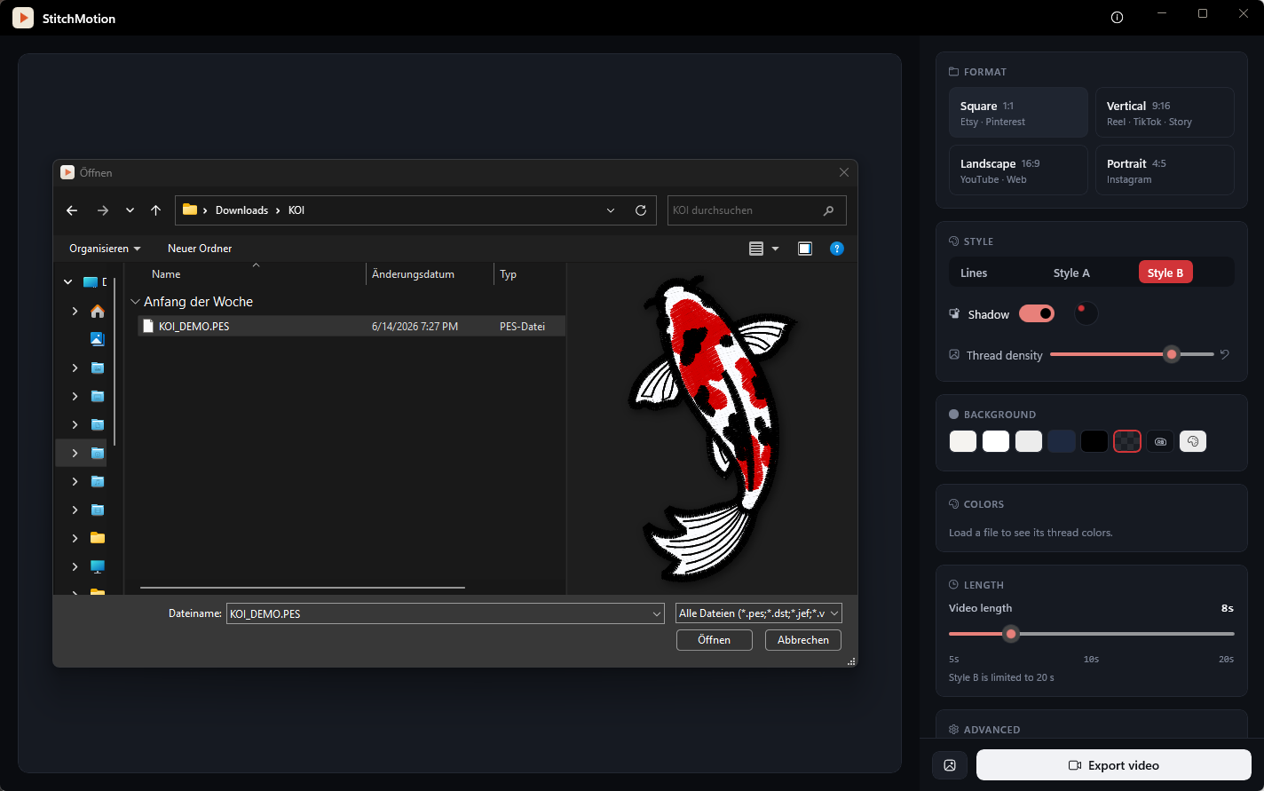Choose the transparent checkered background swatch

tap(1127, 441)
